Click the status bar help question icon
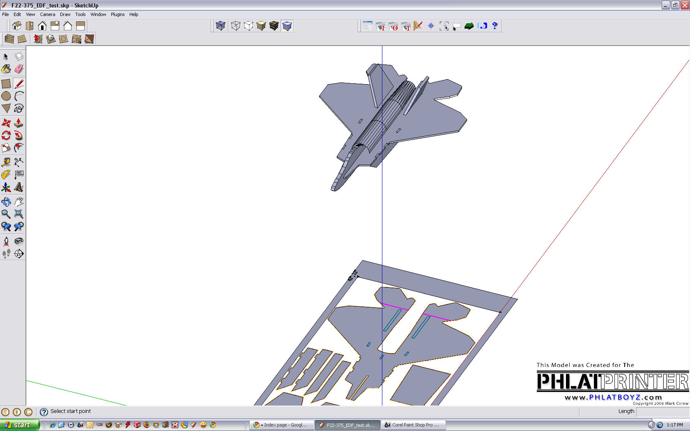690x431 pixels. click(x=44, y=412)
